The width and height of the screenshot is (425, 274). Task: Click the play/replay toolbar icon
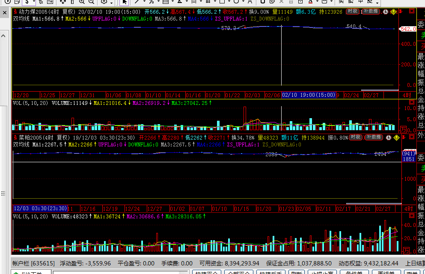pos(8,2)
